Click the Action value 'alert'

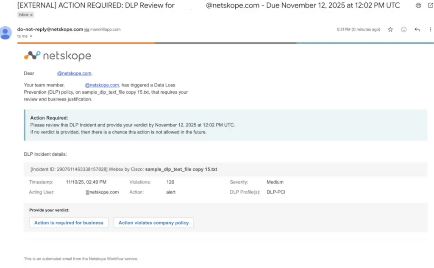coord(171,192)
